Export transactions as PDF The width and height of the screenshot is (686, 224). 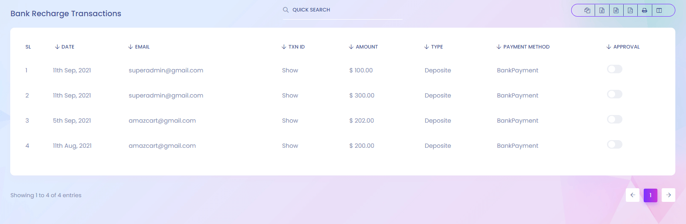click(x=630, y=11)
